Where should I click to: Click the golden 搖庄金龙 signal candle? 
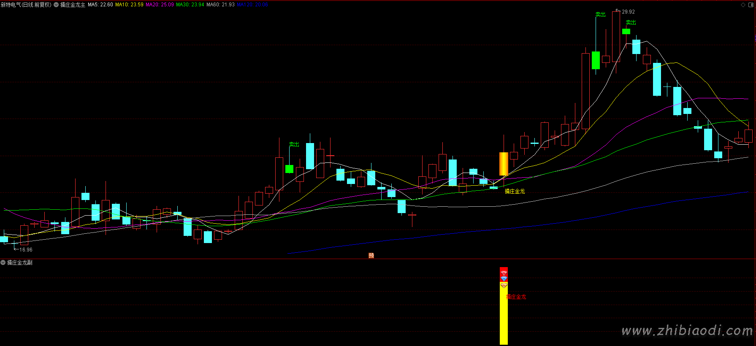click(504, 164)
